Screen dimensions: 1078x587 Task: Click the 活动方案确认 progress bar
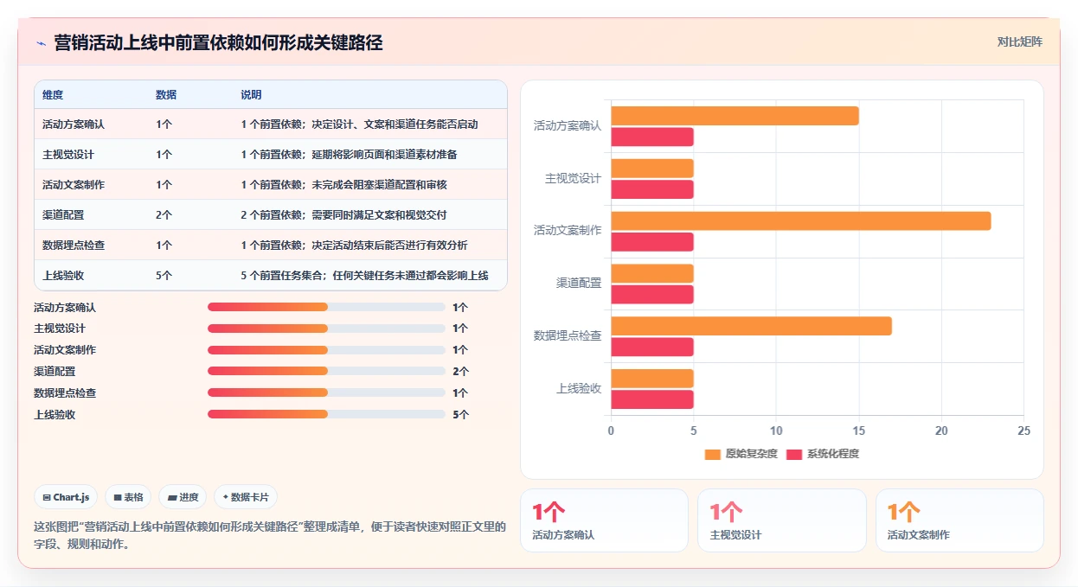click(x=326, y=307)
